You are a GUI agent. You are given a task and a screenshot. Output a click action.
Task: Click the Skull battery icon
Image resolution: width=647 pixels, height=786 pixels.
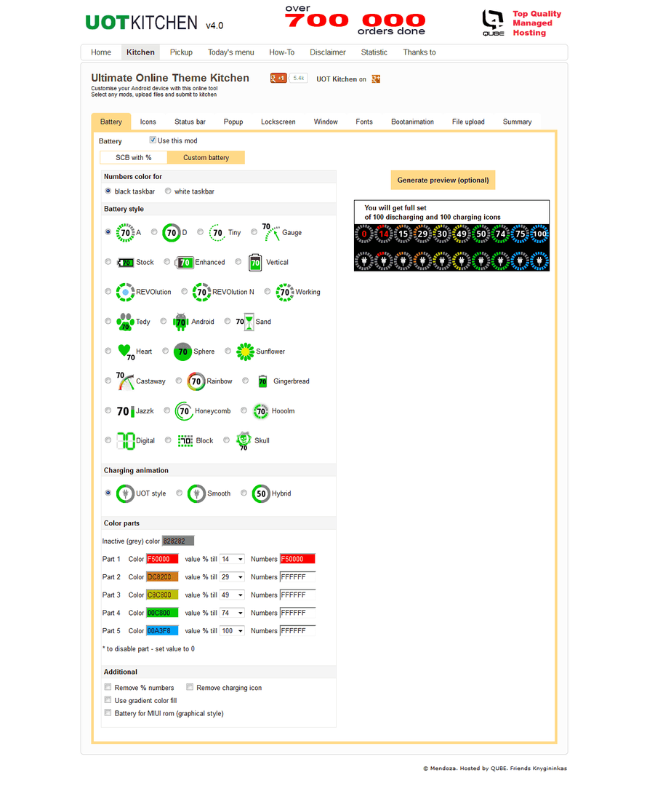coord(244,440)
